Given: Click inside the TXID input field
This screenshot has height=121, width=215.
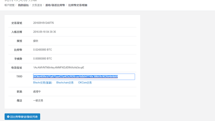Looking at the screenshot, I should [84, 77].
